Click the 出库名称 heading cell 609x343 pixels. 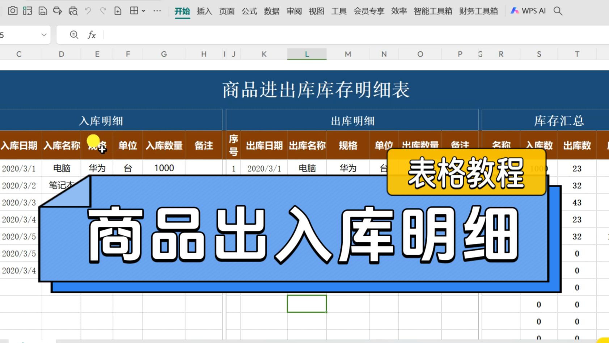[307, 145]
